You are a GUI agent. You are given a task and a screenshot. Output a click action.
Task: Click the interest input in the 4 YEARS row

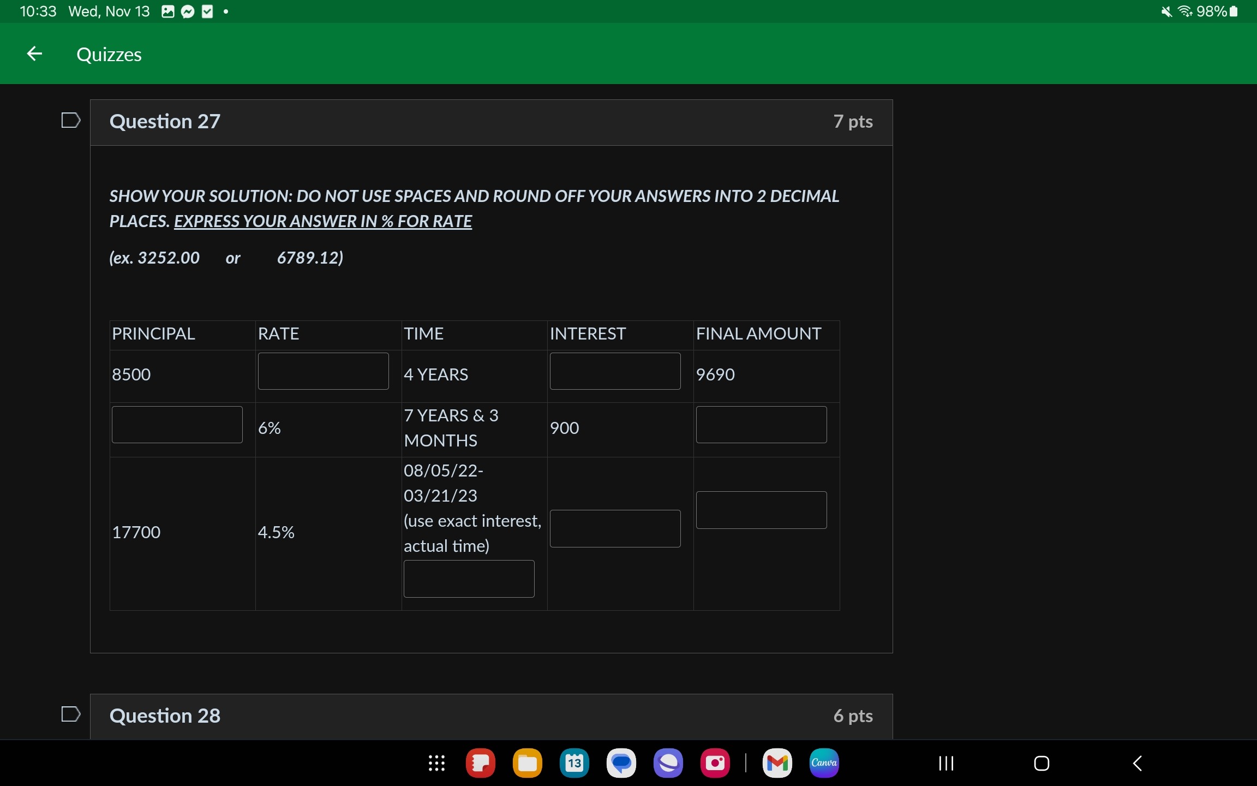(x=615, y=371)
